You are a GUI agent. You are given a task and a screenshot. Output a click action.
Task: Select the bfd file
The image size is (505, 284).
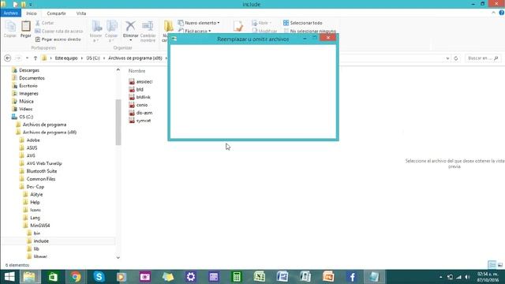pos(140,89)
